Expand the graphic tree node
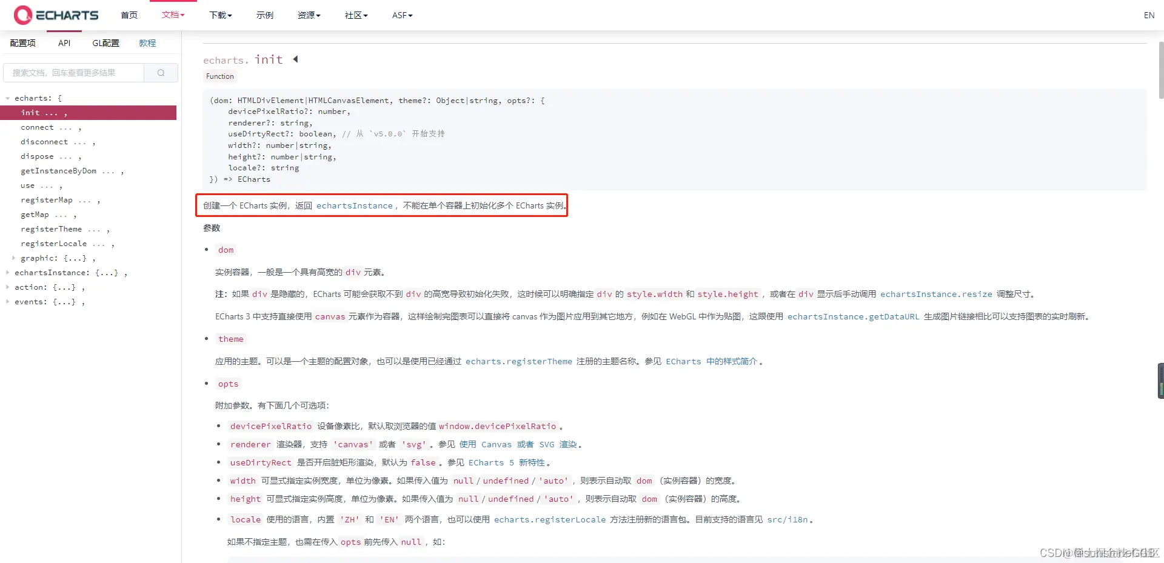This screenshot has width=1164, height=563. tap(14, 258)
